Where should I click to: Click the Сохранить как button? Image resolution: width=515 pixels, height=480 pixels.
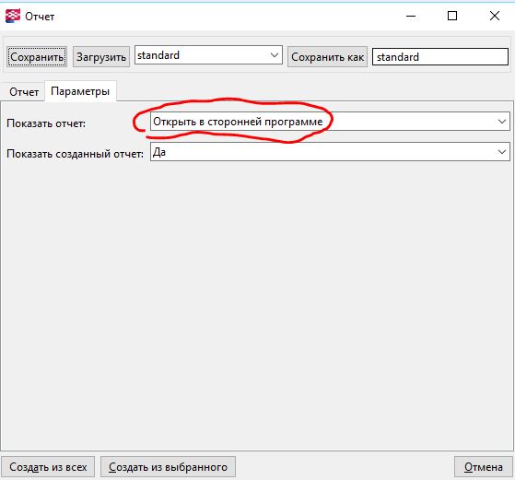click(x=327, y=57)
